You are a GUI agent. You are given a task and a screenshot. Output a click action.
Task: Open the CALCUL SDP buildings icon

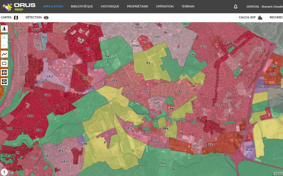pyautogui.click(x=260, y=18)
